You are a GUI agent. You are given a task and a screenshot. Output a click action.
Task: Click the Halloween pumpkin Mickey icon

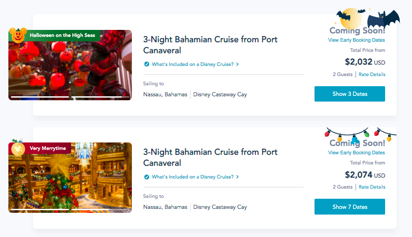point(18,35)
